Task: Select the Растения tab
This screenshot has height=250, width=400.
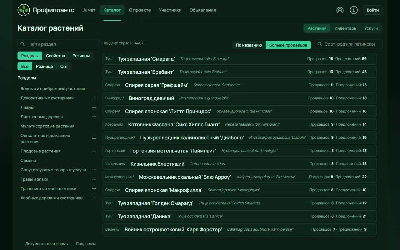Action: 317,28
